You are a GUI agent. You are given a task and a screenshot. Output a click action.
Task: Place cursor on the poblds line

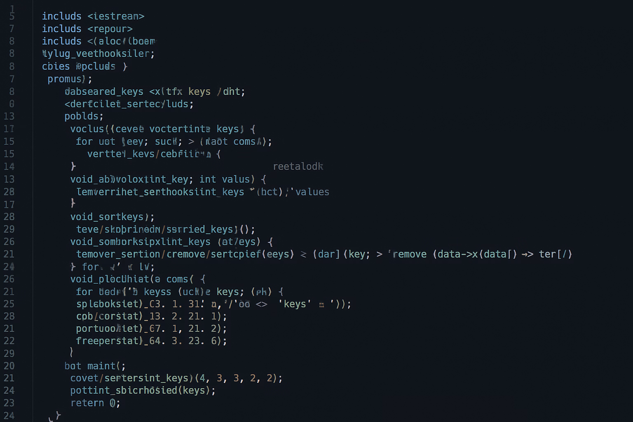(84, 116)
